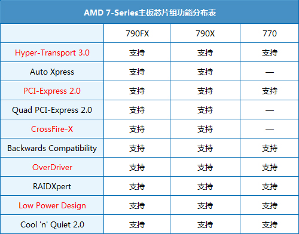Click 790X support cell for RAIDXpert
299x234 pixels.
click(205, 186)
